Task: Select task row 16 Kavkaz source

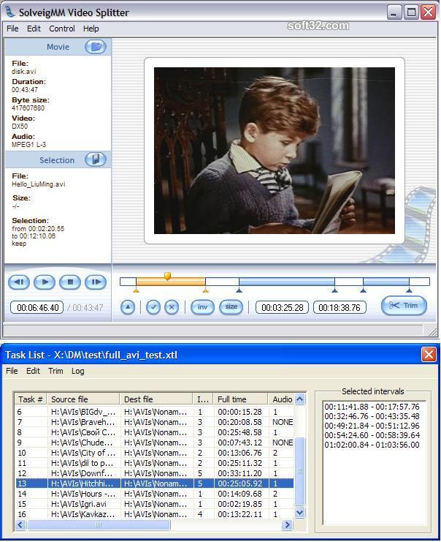Action: (x=154, y=514)
